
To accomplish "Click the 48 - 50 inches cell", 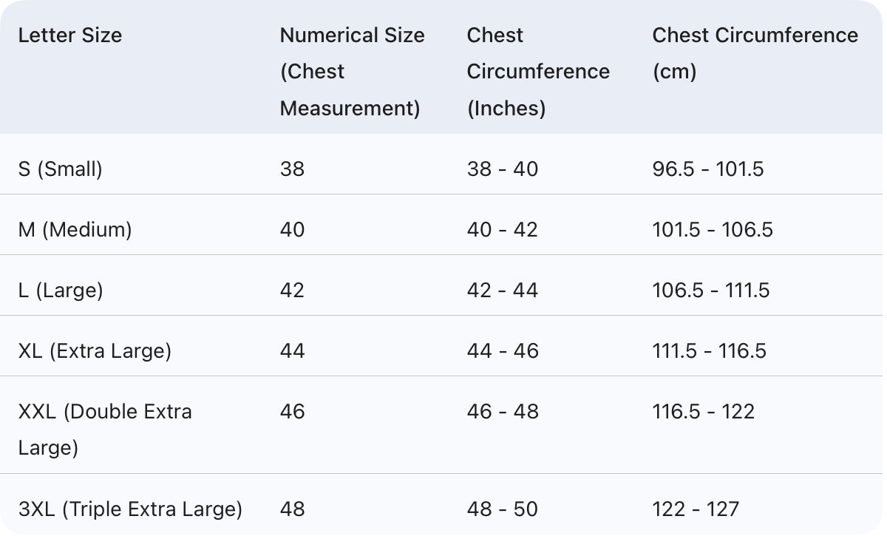I will coord(503,509).
